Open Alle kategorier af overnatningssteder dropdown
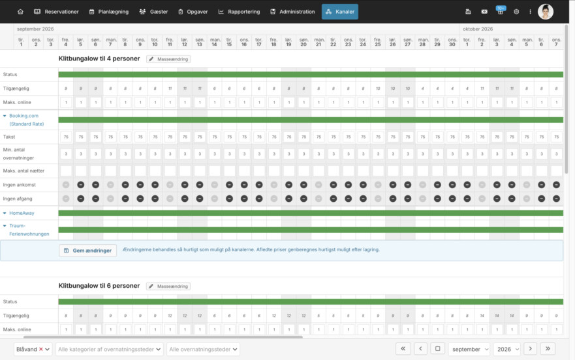The width and height of the screenshot is (575, 360). 109,350
